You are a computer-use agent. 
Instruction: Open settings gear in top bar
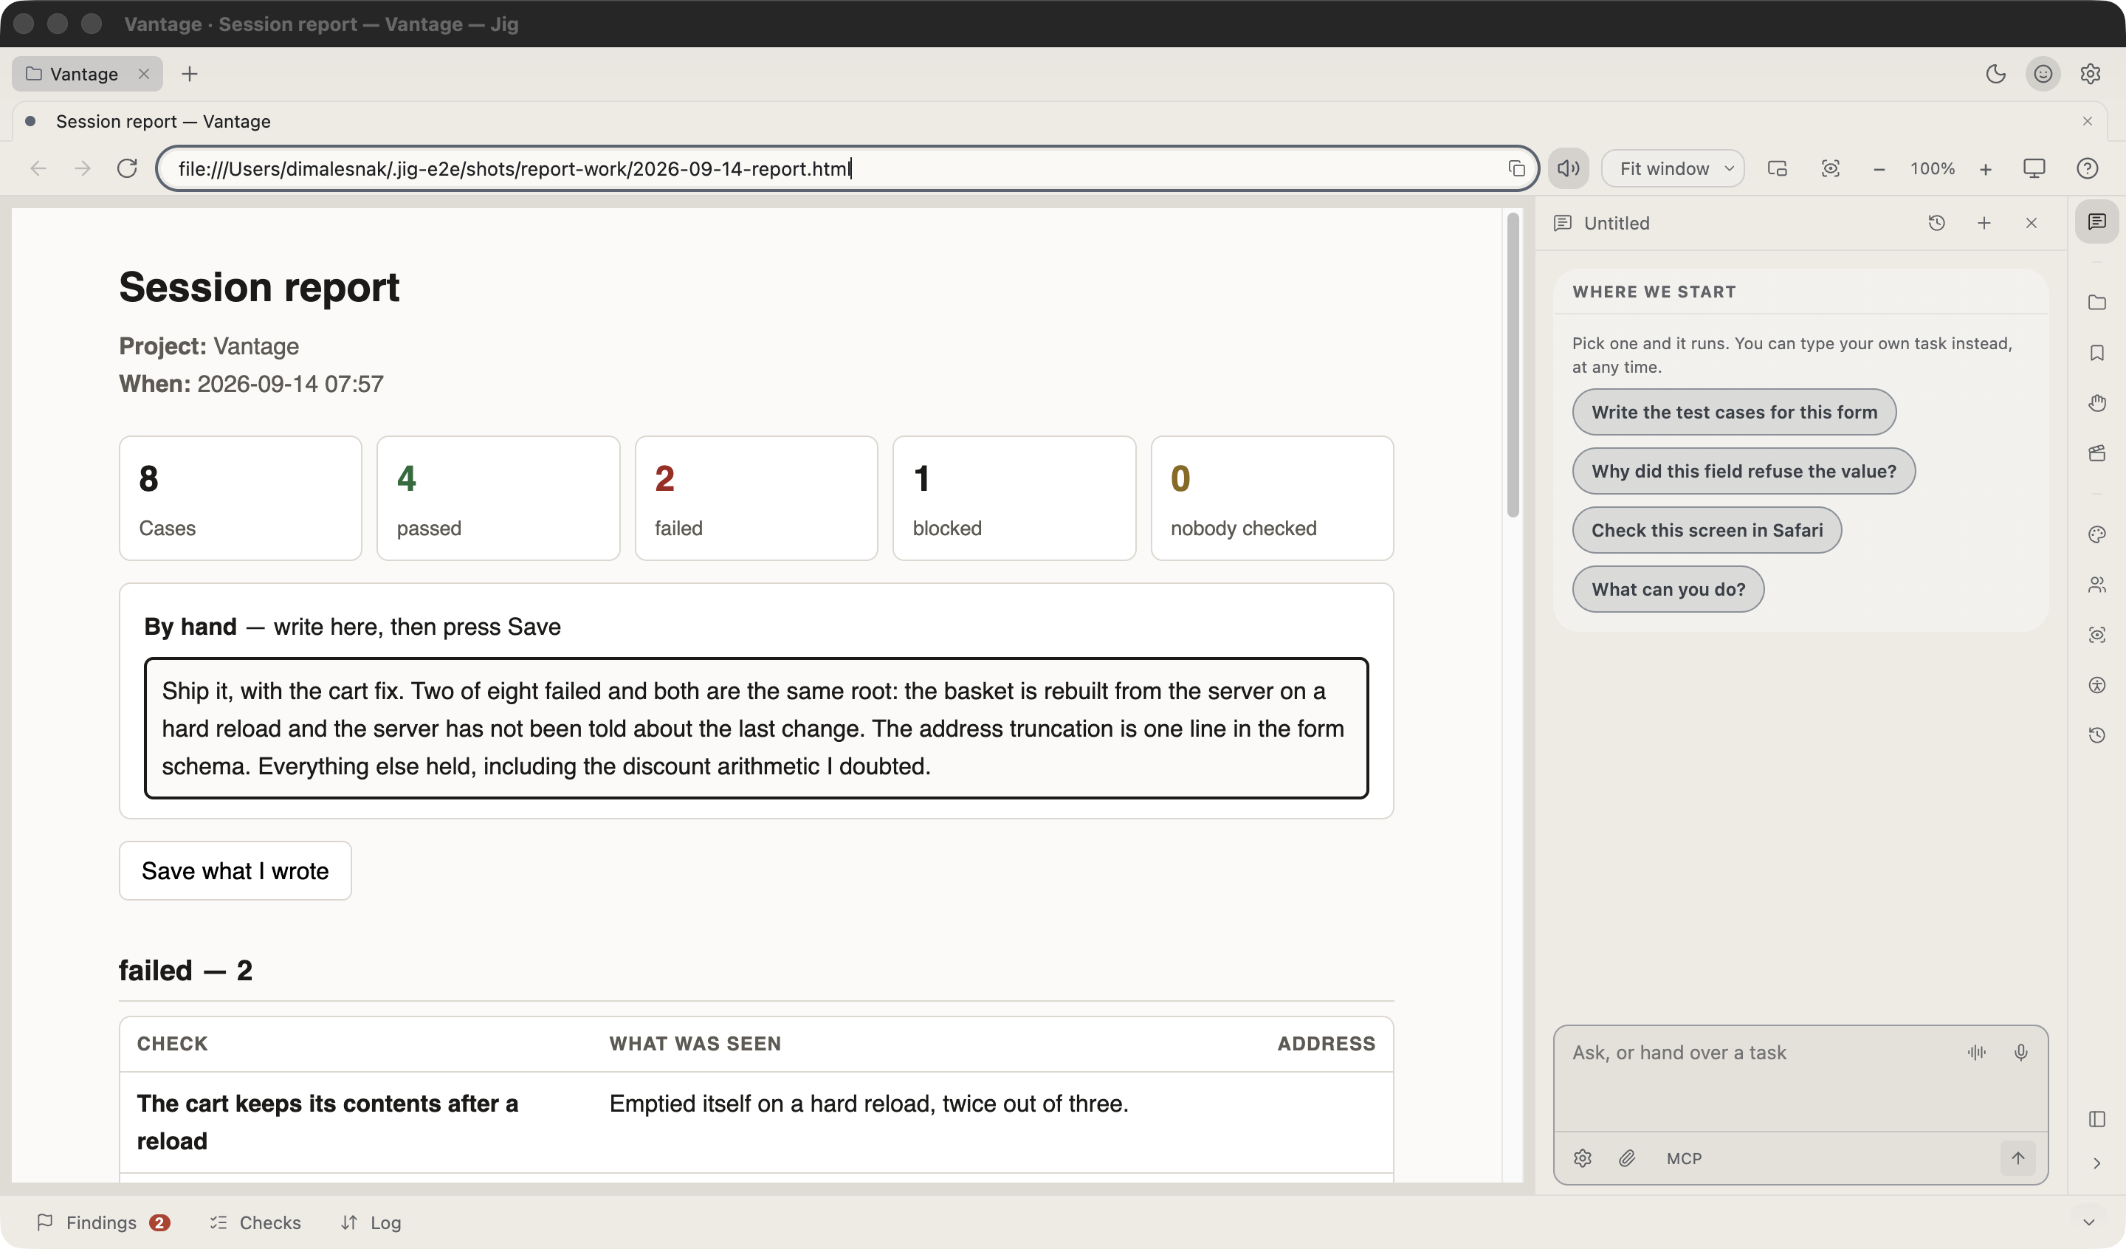pos(2090,75)
